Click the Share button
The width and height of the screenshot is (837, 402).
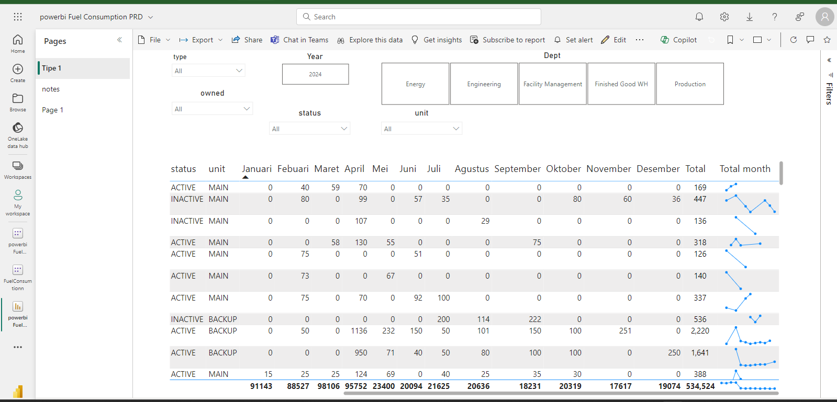(x=247, y=40)
